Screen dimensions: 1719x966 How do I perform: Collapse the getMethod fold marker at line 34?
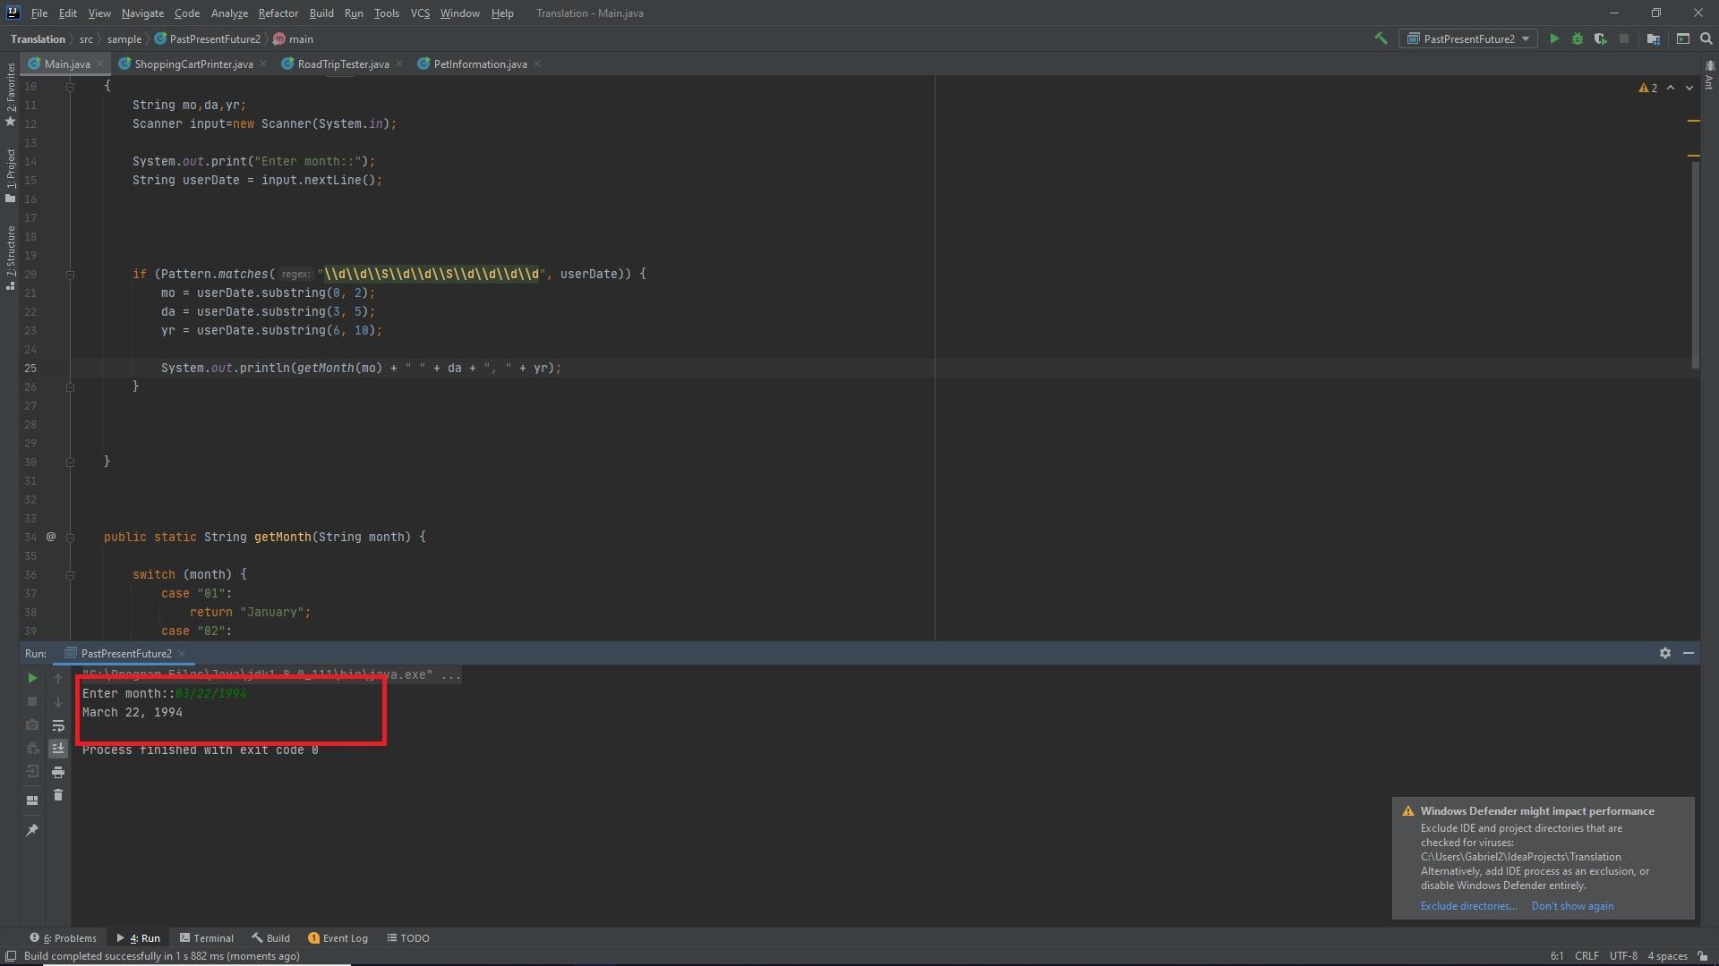(70, 538)
